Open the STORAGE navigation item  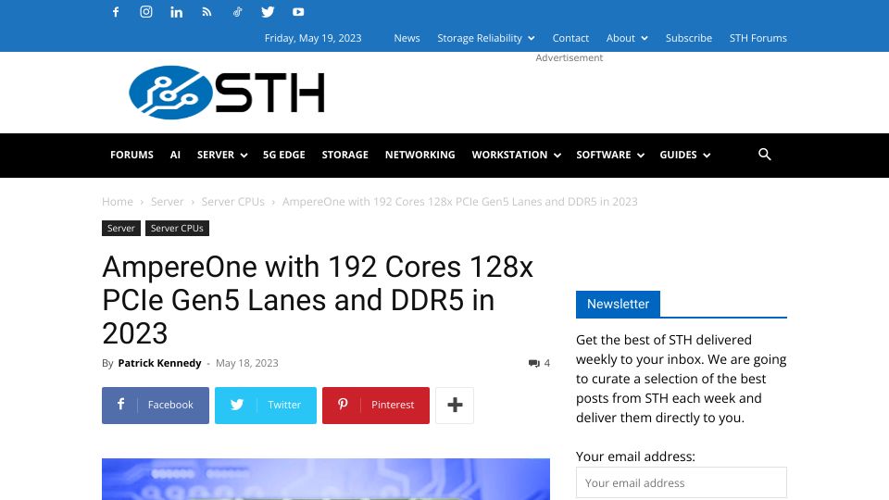coord(344,155)
